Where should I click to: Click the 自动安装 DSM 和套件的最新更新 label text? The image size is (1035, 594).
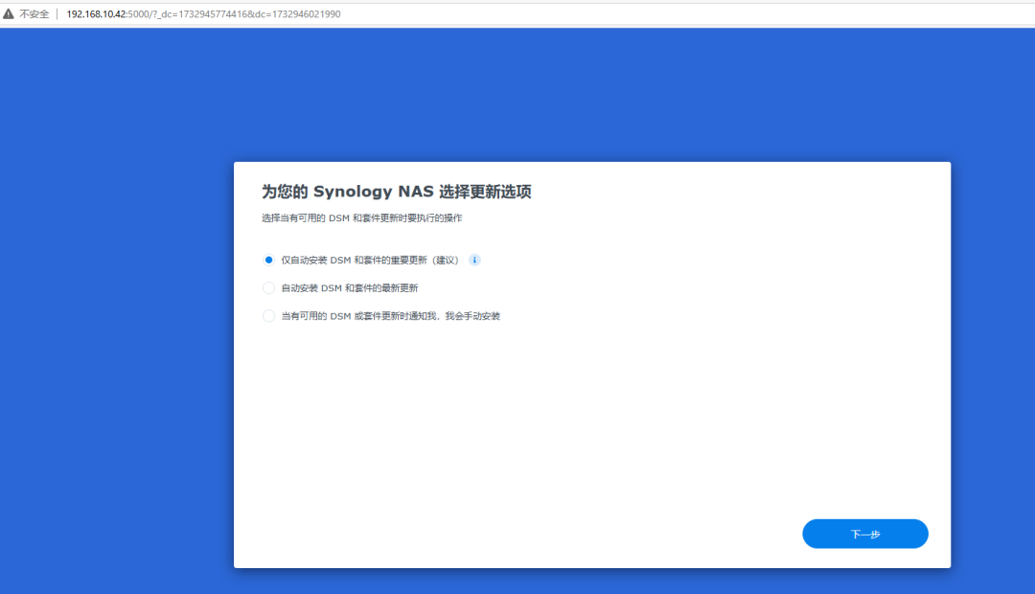tap(349, 287)
